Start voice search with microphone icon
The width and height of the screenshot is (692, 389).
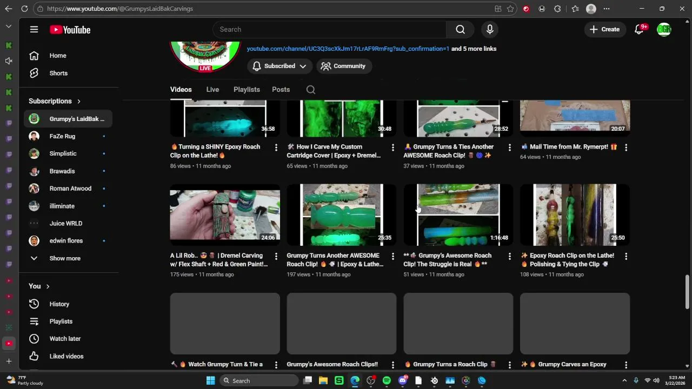pos(490,30)
